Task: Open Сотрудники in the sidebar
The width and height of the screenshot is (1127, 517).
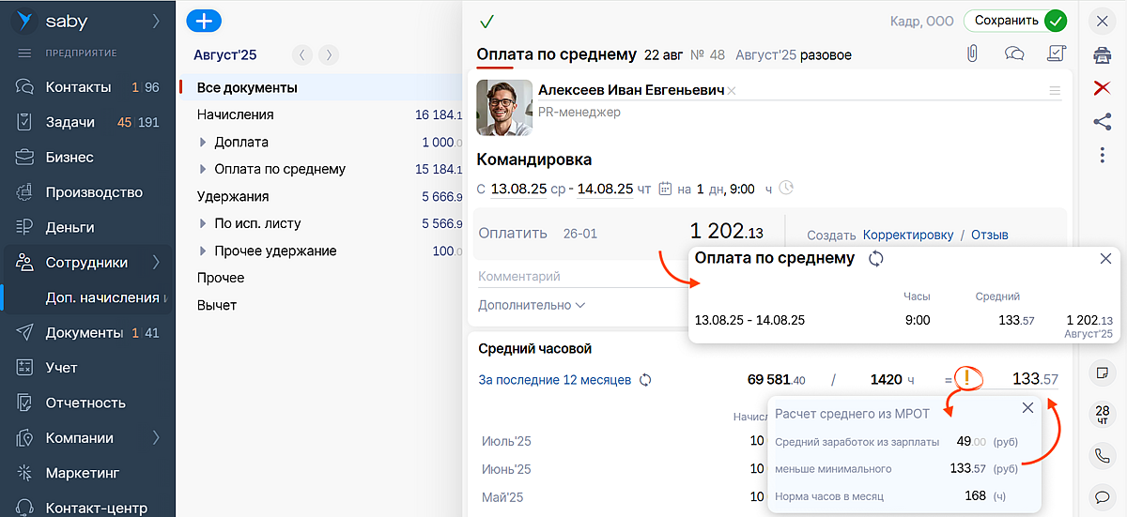Action: pyautogui.click(x=86, y=263)
